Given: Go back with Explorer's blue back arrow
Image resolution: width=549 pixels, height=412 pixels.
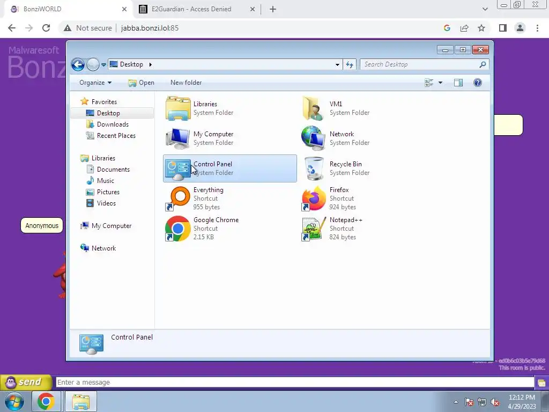Looking at the screenshot, I should point(78,64).
